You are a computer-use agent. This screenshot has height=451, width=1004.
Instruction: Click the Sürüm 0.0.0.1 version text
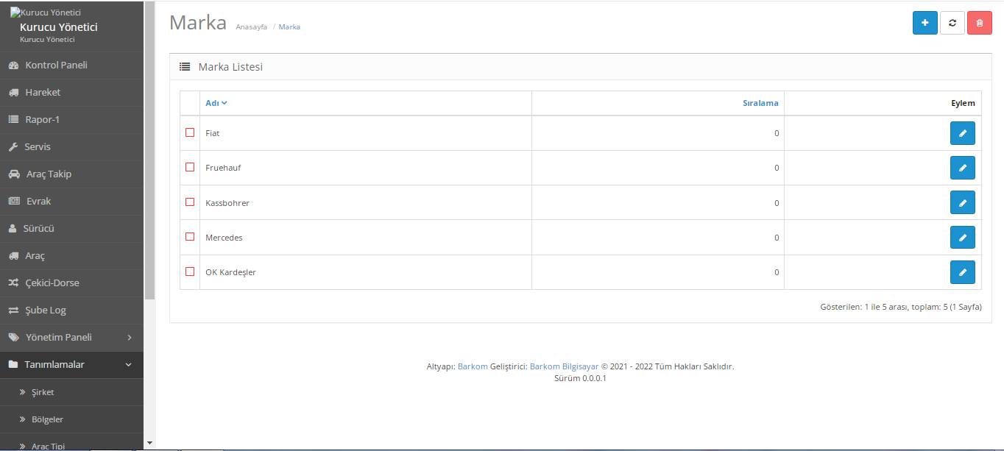(580, 378)
